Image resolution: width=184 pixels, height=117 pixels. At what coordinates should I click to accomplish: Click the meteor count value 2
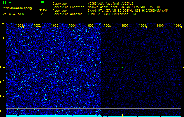pyautogui.click(x=42, y=14)
